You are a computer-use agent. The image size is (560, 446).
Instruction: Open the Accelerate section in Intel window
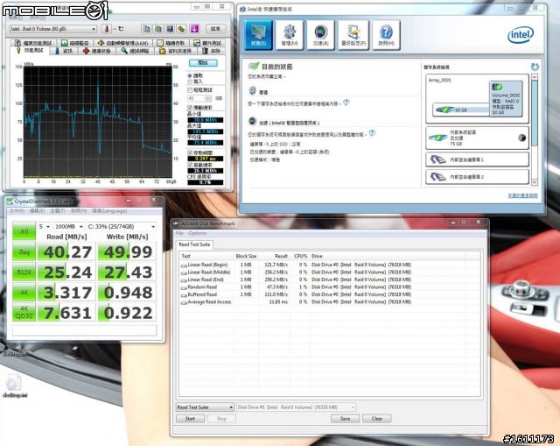pyautogui.click(x=320, y=35)
